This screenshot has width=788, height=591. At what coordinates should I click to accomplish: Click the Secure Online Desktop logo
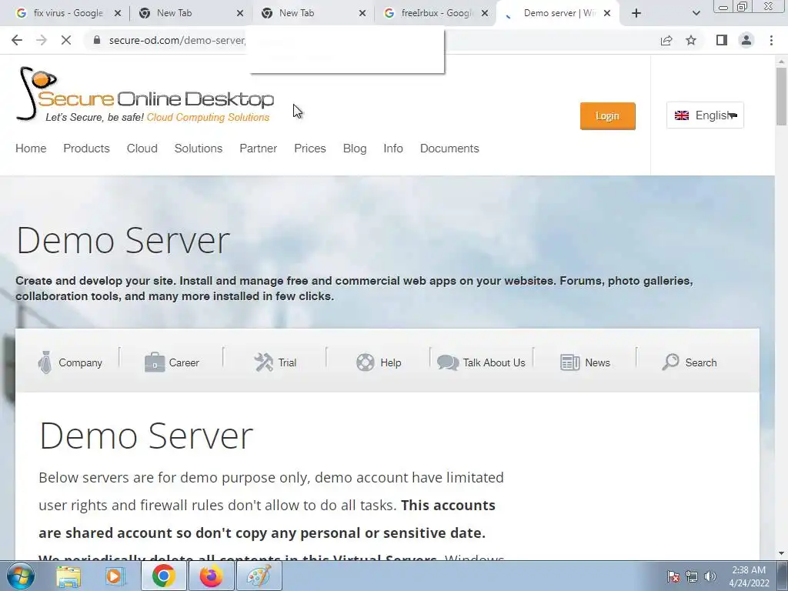145,95
